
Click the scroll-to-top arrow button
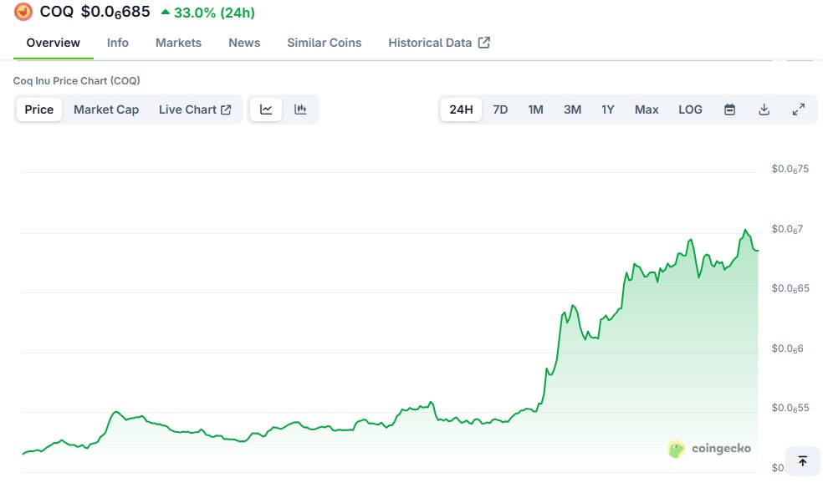point(803,461)
